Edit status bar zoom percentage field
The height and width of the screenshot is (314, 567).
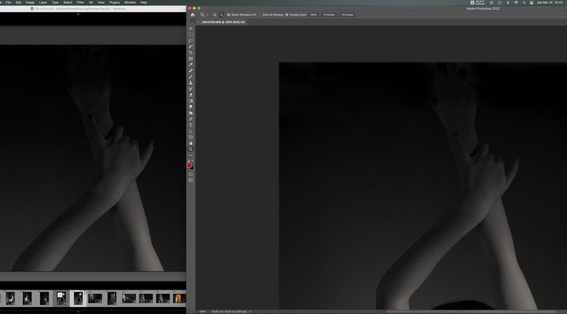203,312
